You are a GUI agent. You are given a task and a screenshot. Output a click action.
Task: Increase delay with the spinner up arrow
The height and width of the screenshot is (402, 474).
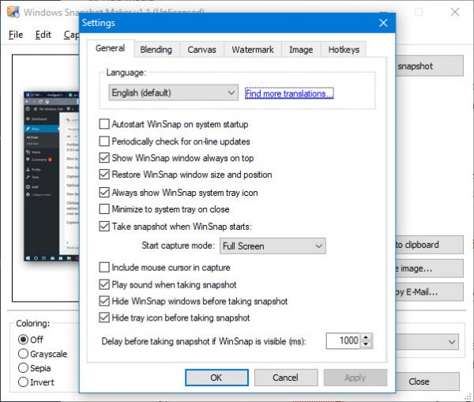pyautogui.click(x=366, y=337)
